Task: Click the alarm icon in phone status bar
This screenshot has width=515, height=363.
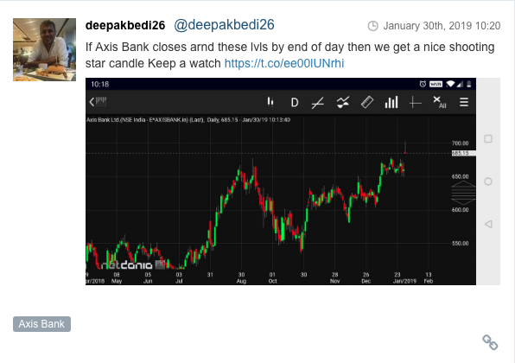Action: 423,84
